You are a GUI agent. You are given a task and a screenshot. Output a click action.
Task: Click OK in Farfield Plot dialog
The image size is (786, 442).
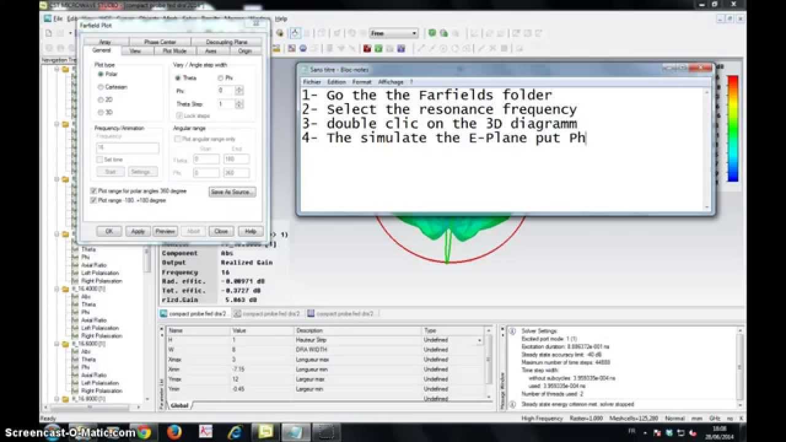coord(109,231)
